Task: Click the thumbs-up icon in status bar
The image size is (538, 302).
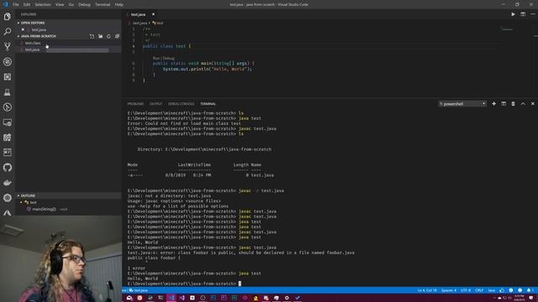Action: [x=502, y=290]
